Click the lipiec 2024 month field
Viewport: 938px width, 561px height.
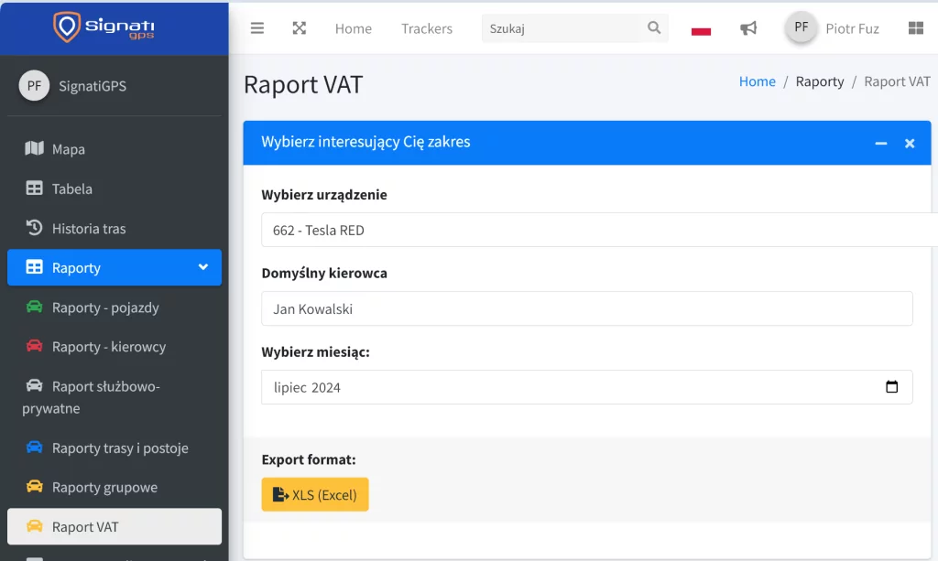pos(587,386)
